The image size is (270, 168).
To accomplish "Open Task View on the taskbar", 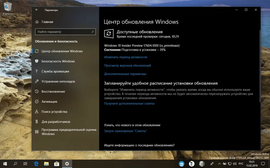I will [x=25, y=164].
